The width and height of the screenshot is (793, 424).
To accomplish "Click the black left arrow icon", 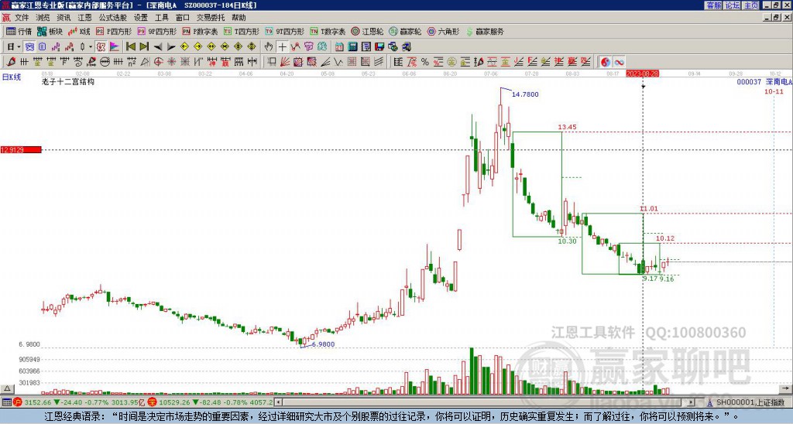I will (x=157, y=46).
